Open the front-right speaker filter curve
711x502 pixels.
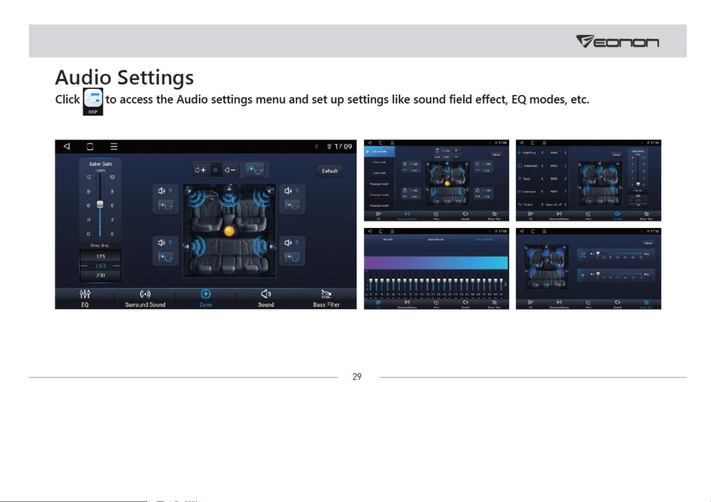coord(292,206)
